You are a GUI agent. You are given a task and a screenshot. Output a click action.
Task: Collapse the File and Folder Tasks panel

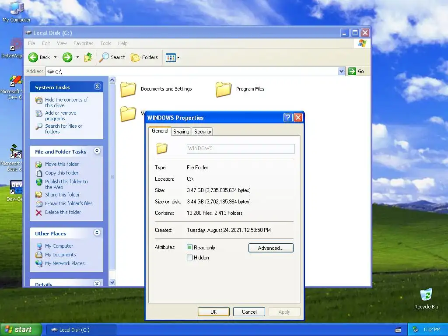(x=97, y=151)
